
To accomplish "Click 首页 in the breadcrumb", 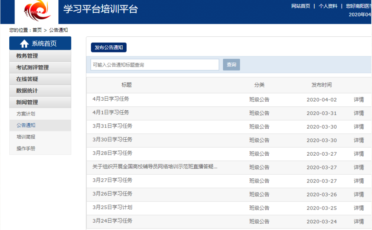I will point(37,30).
